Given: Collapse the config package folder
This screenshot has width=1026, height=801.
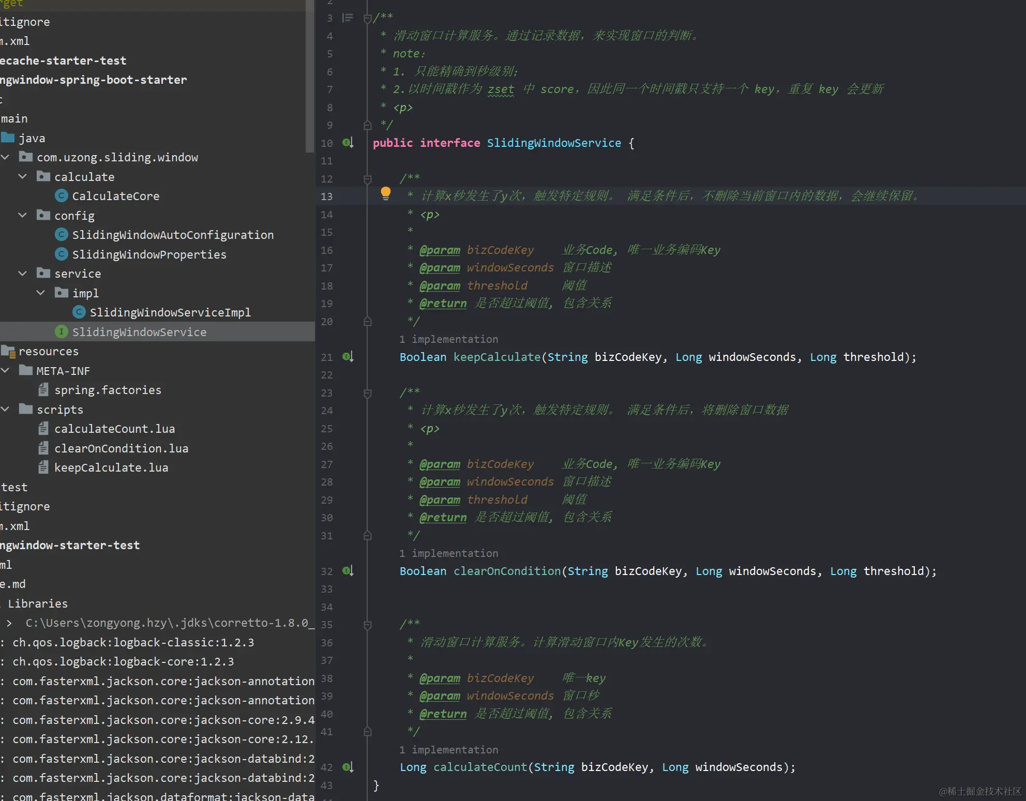Looking at the screenshot, I should point(22,215).
